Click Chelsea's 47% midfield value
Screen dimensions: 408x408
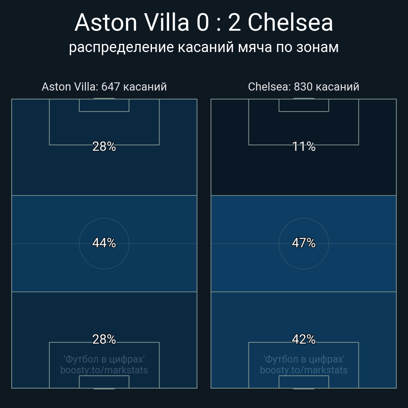[x=303, y=243]
